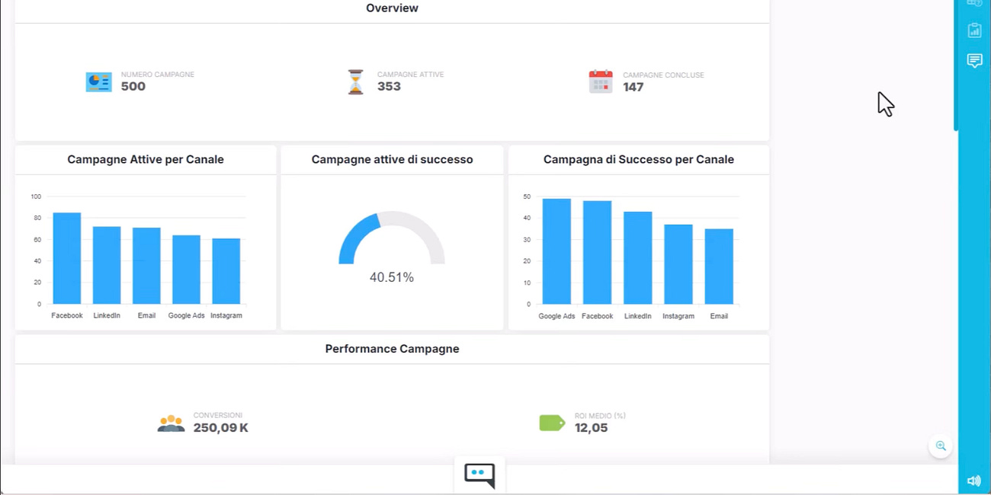Click the Performance Campagne title

[392, 348]
